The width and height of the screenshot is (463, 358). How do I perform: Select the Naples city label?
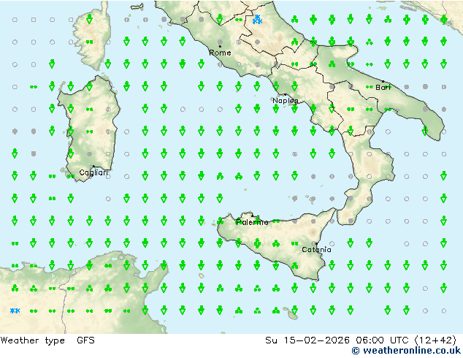pyautogui.click(x=286, y=101)
